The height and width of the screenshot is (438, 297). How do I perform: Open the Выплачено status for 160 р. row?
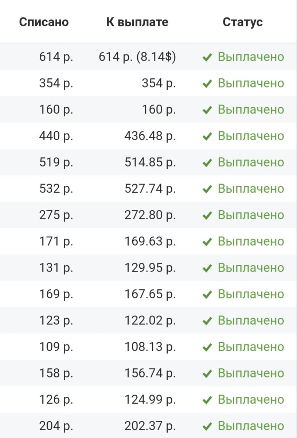click(251, 109)
